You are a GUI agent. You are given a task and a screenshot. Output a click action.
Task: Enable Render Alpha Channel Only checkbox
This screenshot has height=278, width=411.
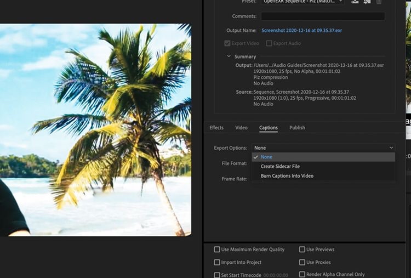(302, 274)
